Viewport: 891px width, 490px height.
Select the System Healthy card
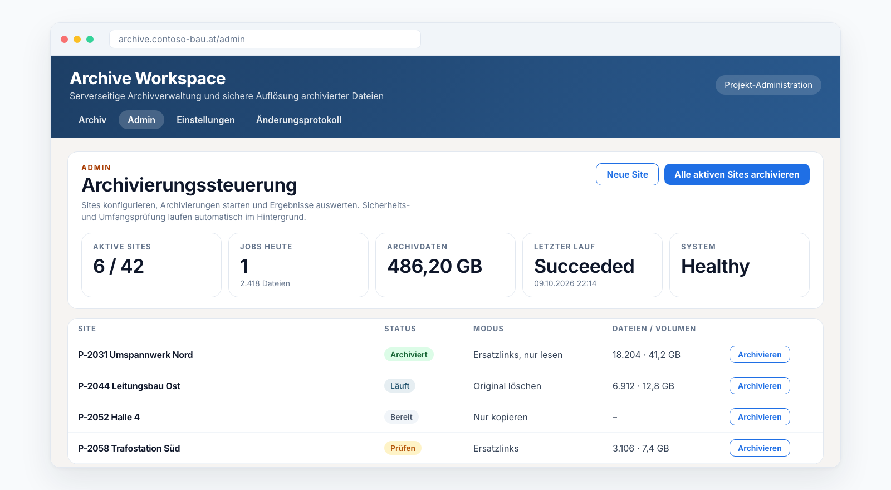740,265
